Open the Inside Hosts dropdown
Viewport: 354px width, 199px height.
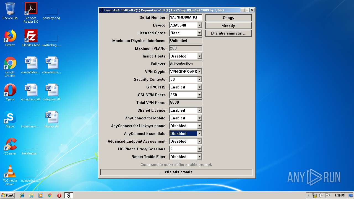[x=199, y=56]
